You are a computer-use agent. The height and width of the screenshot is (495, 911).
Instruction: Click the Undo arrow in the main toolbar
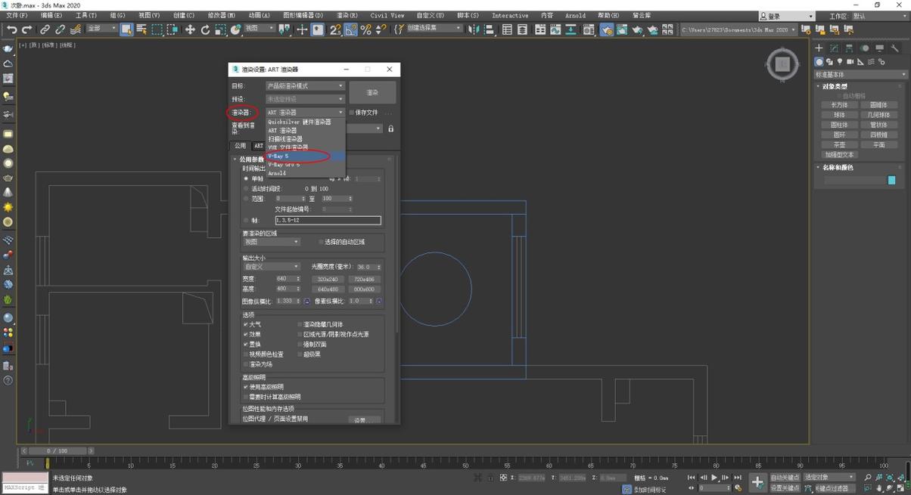pyautogui.click(x=11, y=29)
